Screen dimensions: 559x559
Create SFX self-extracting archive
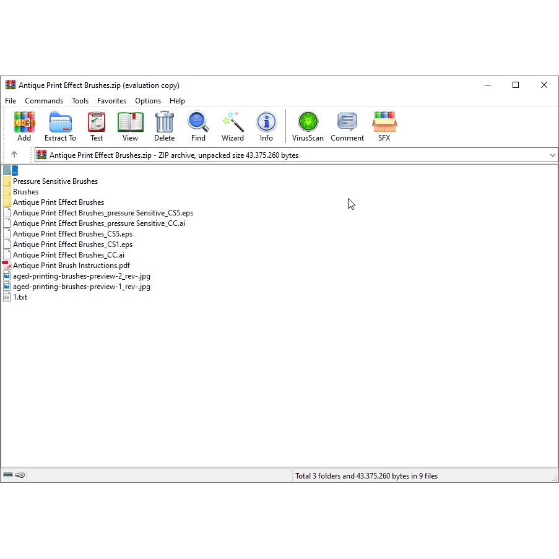click(384, 123)
